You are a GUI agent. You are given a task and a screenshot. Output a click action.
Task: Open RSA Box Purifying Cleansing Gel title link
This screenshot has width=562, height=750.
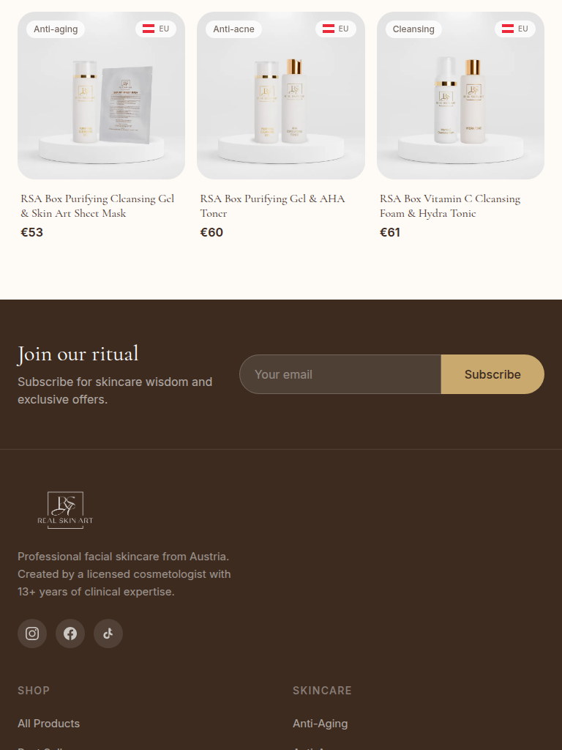[97, 206]
